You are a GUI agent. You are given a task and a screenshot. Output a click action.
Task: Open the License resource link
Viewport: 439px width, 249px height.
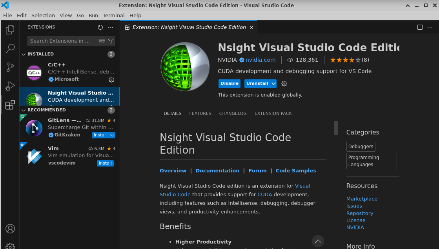pos(356,220)
